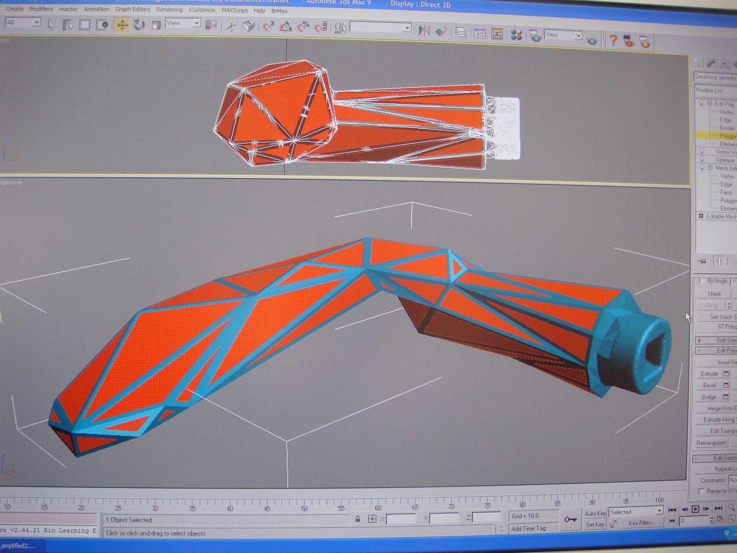Enable the Preserve UVs checkbox
The height and width of the screenshot is (553, 737).
pyautogui.click(x=701, y=491)
